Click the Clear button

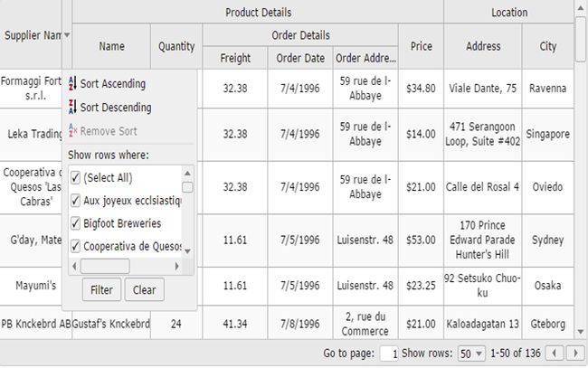tap(145, 289)
